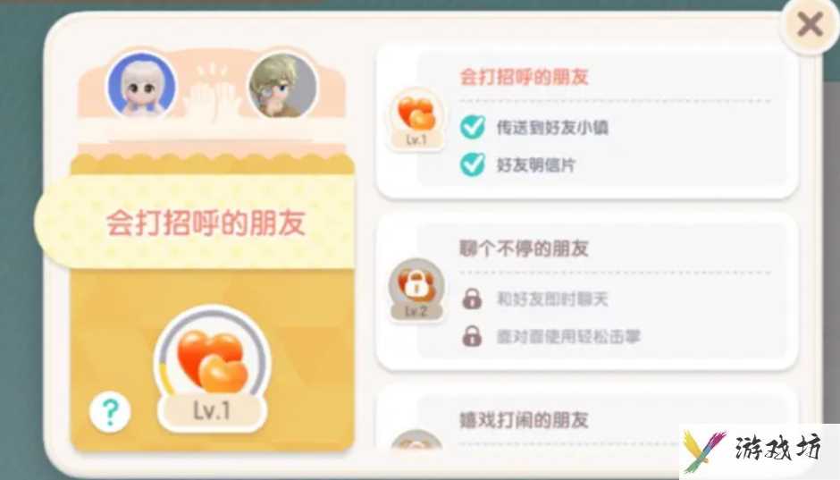Tap the large Lv.1 double-heart badge

coord(212,369)
